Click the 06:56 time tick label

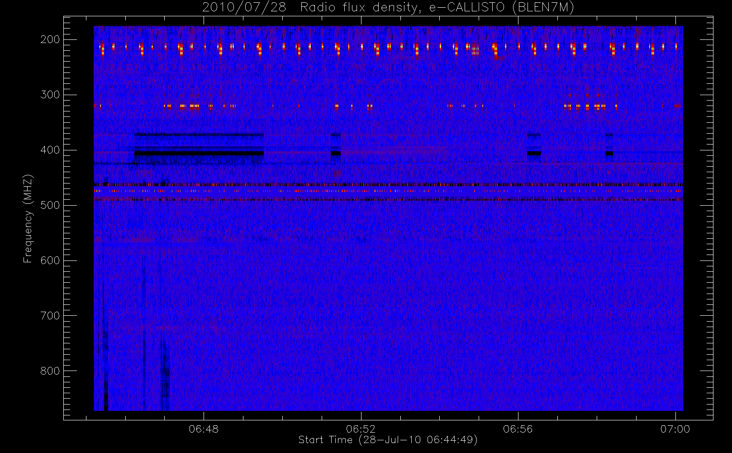pos(518,429)
